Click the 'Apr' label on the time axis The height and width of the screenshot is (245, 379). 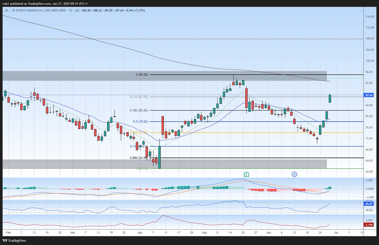click(x=140, y=232)
